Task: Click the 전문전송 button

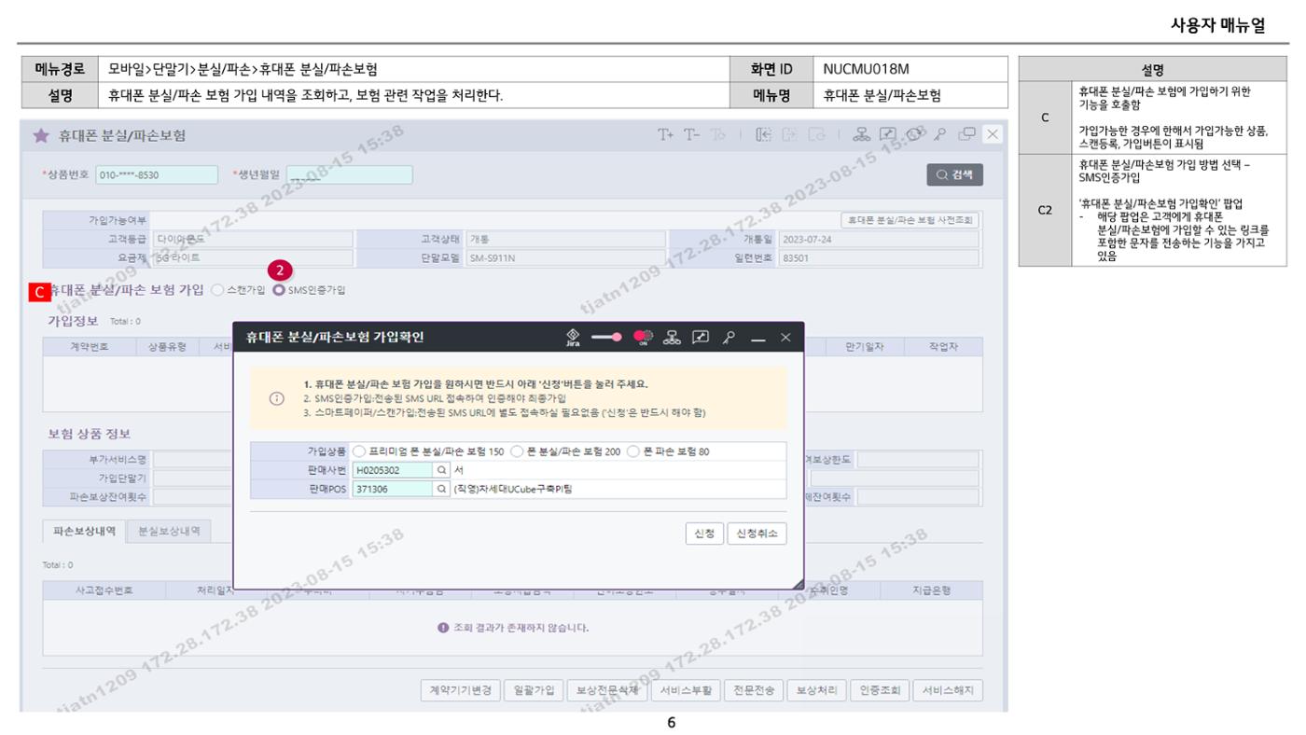Action: (754, 691)
